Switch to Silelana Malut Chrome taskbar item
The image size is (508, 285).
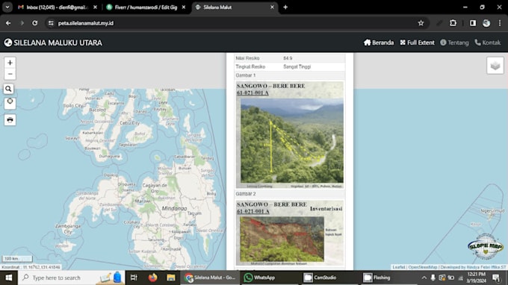210,278
